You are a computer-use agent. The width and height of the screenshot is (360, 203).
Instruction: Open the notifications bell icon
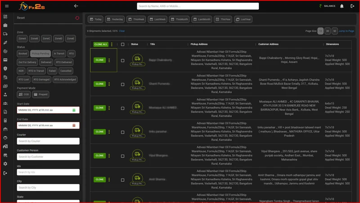(342, 6)
